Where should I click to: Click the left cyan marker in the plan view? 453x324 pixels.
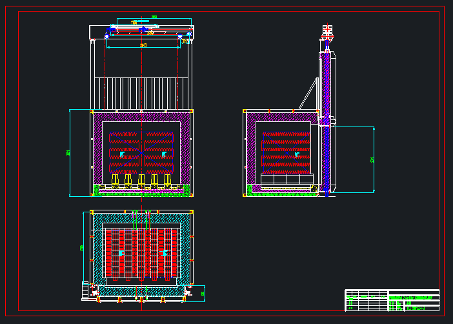pos(121,253)
